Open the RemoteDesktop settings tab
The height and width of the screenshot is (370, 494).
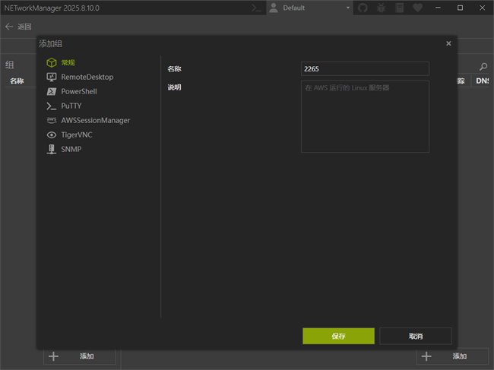(87, 77)
